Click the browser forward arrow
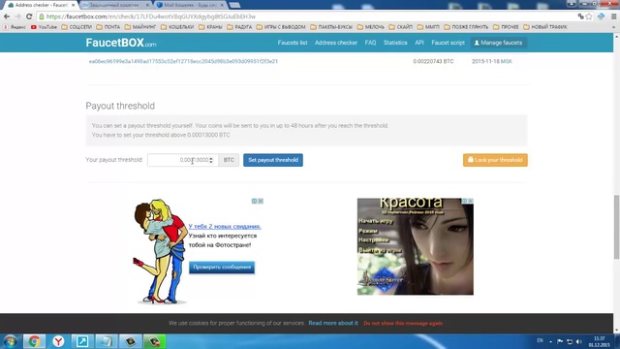 point(17,16)
